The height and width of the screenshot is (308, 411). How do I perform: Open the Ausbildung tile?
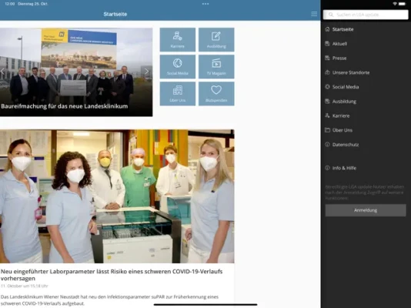[216, 39]
